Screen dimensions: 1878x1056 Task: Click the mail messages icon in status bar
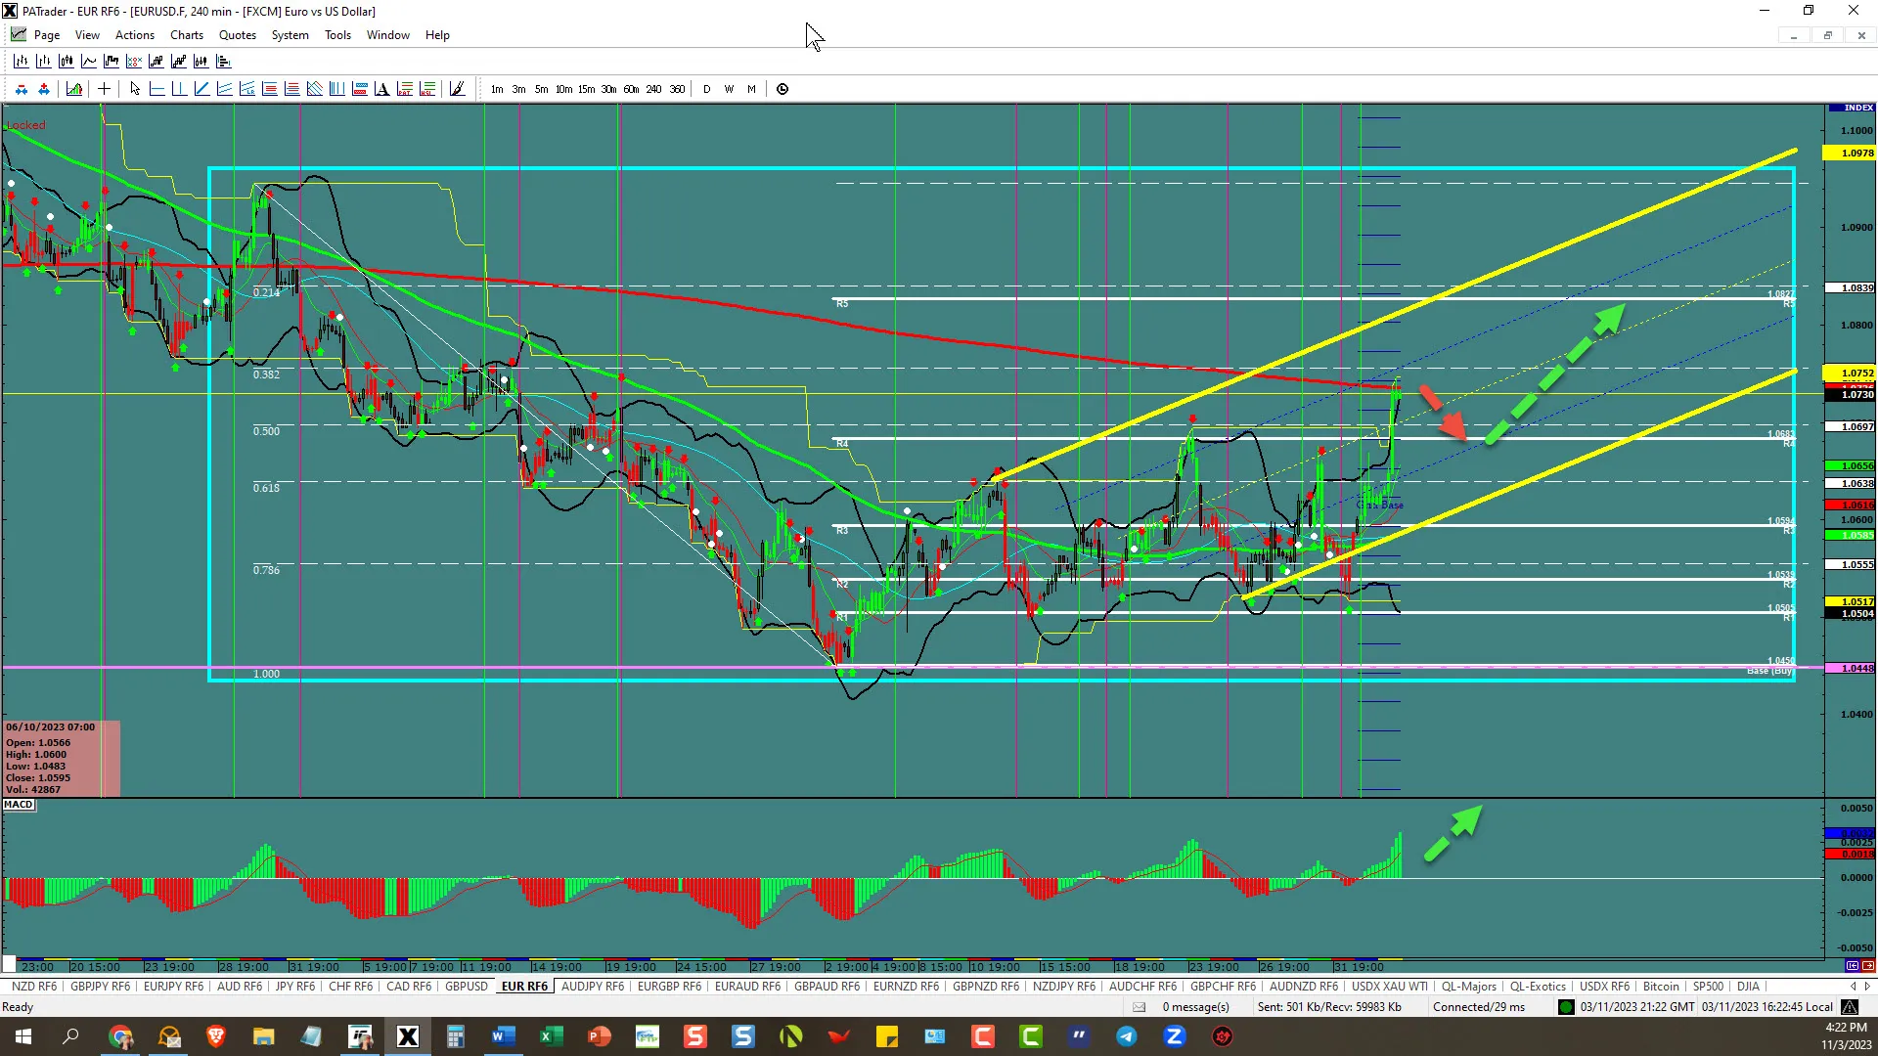click(x=1140, y=1007)
